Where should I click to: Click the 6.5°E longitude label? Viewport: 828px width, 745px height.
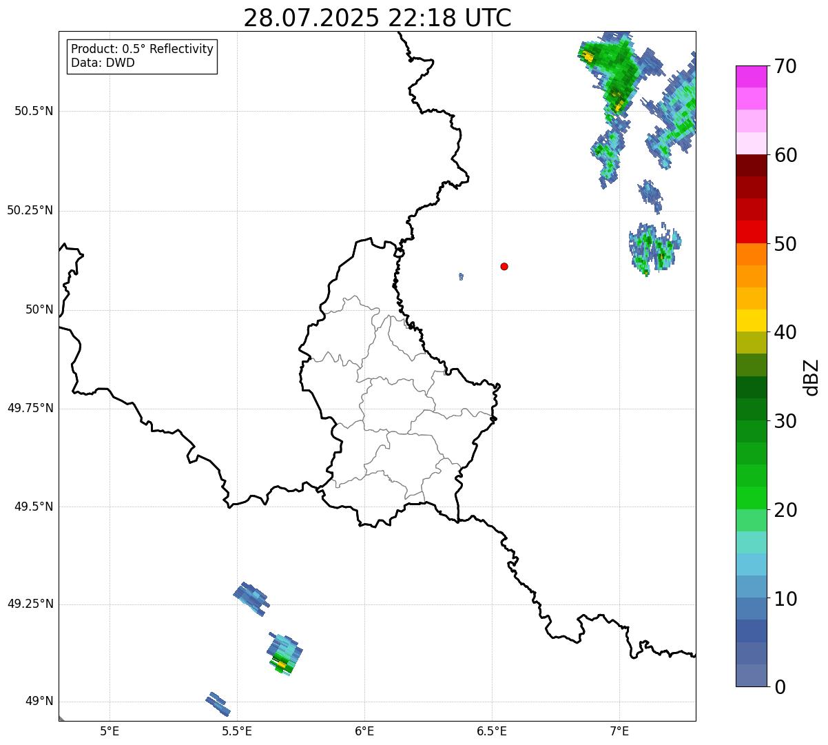coord(492,731)
